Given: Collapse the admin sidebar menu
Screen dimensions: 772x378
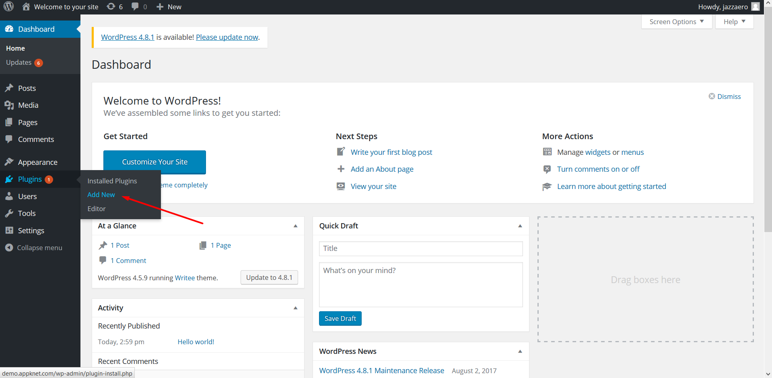Looking at the screenshot, I should [9, 247].
